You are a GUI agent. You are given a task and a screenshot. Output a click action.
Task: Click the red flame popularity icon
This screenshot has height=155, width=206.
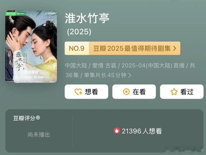click(x=117, y=131)
